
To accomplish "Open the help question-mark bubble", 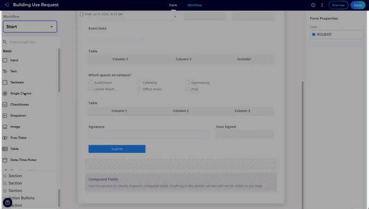I will (x=7, y=203).
